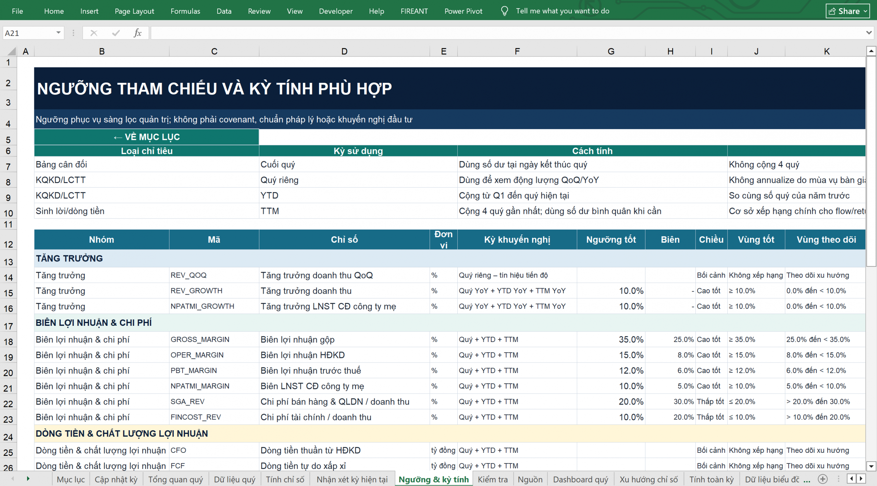The image size is (877, 486).
Task: Click the Select All corner triangle
Action: [12, 51]
